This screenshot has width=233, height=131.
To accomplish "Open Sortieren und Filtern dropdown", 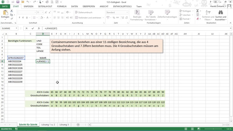I will (x=208, y=15).
